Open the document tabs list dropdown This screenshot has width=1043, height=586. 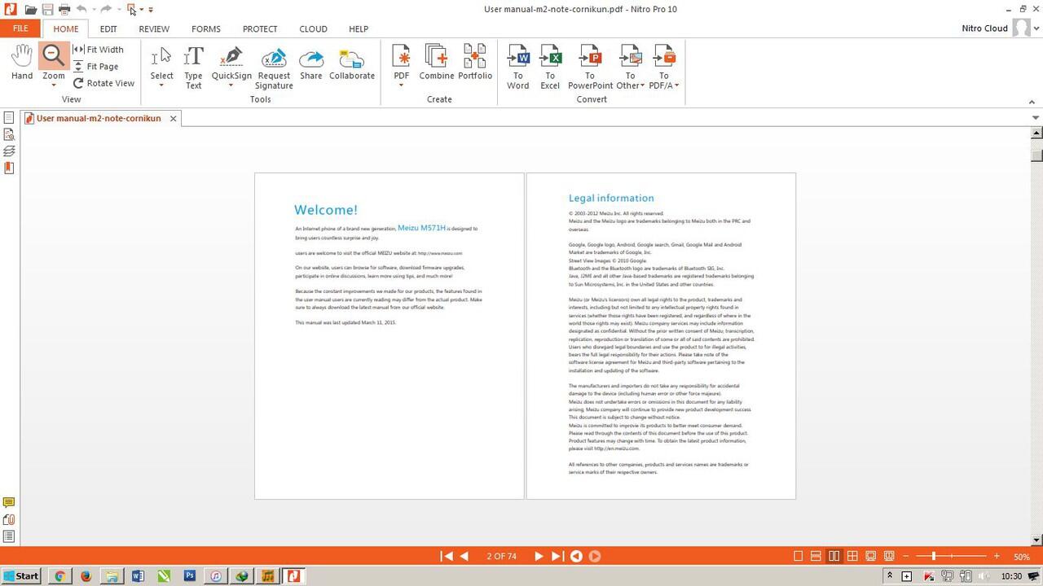(x=1036, y=118)
